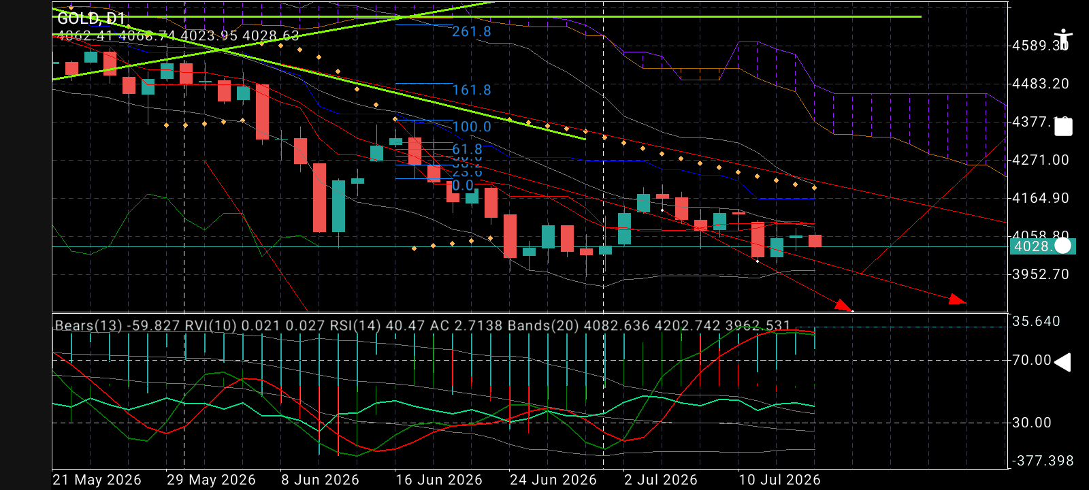This screenshot has height=490, width=1089.
Task: Select the Fibonacci 161.8 level label
Action: tap(472, 90)
